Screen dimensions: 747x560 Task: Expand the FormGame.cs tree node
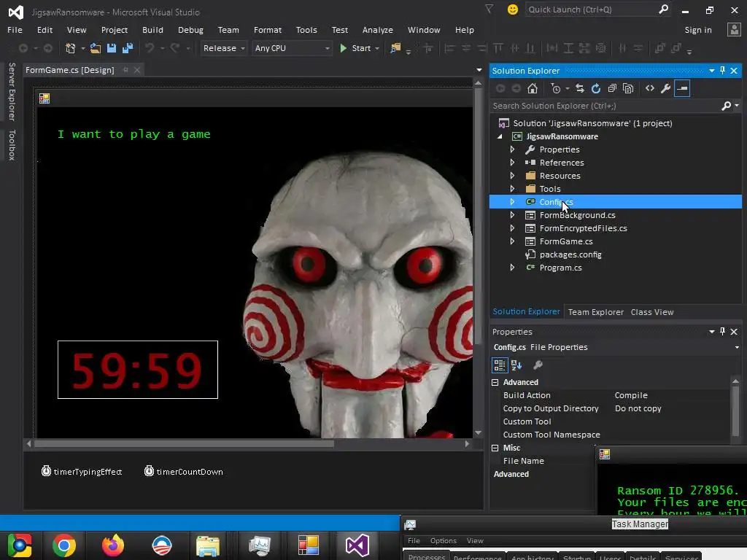512,241
